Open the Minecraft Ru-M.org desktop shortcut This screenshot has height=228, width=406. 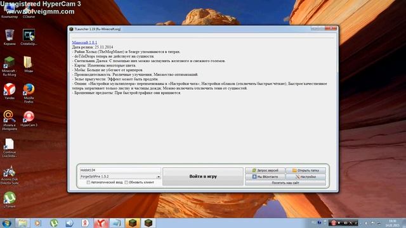pyautogui.click(x=10, y=66)
